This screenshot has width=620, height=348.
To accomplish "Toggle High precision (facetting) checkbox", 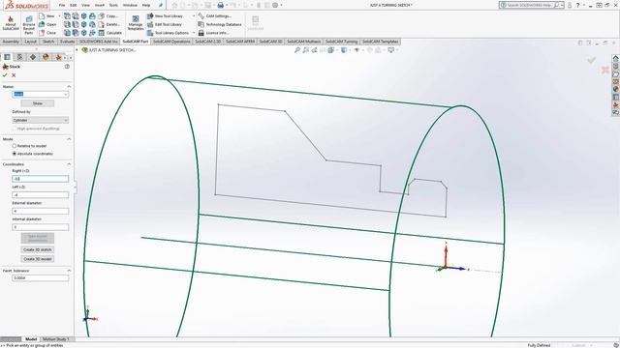I will (15, 129).
